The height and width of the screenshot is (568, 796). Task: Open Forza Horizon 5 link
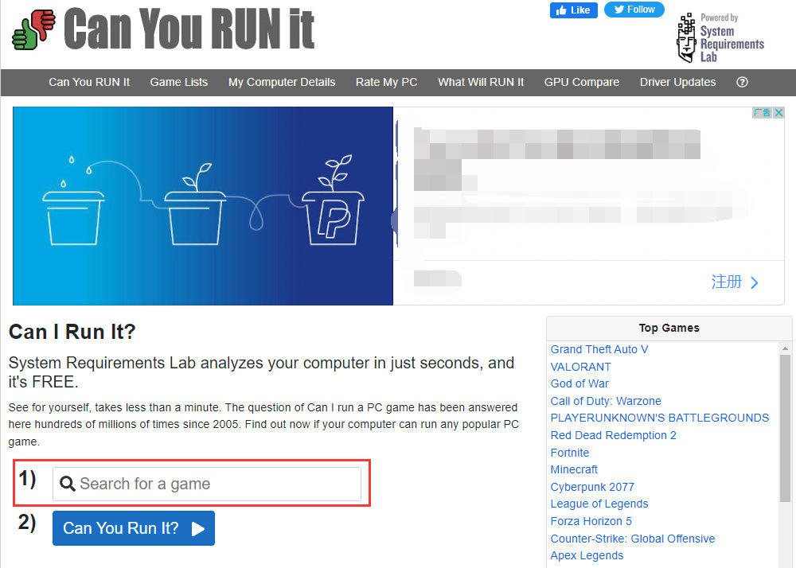(591, 521)
